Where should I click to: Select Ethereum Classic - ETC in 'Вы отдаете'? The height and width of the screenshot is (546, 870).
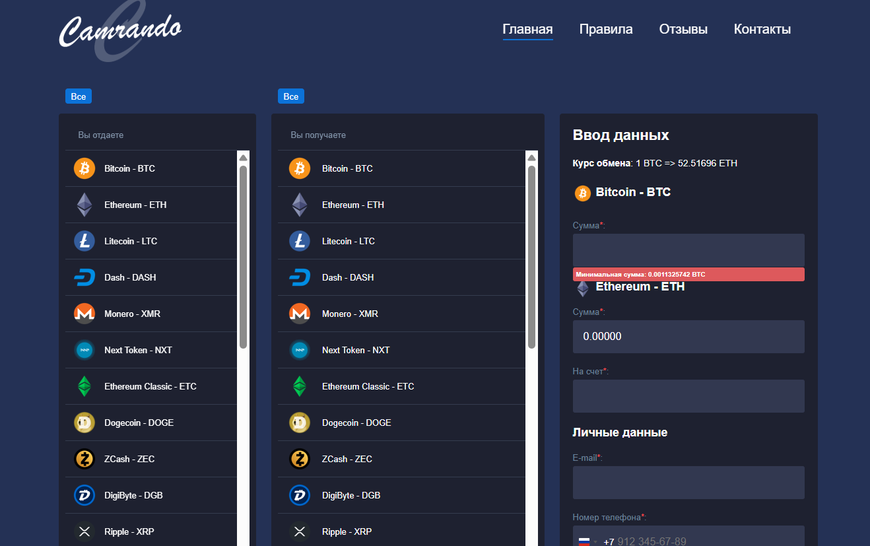pyautogui.click(x=150, y=386)
